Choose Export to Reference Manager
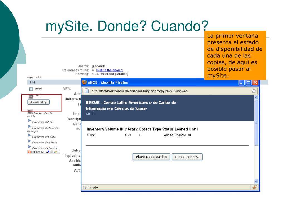The width and height of the screenshot is (285, 213). (43, 129)
